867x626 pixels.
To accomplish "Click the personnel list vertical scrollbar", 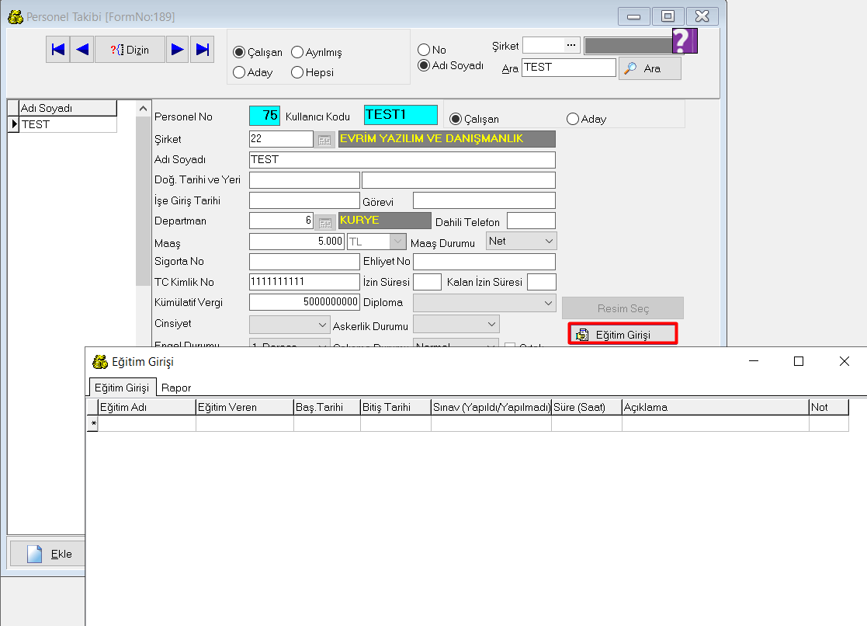I will coord(142,194).
